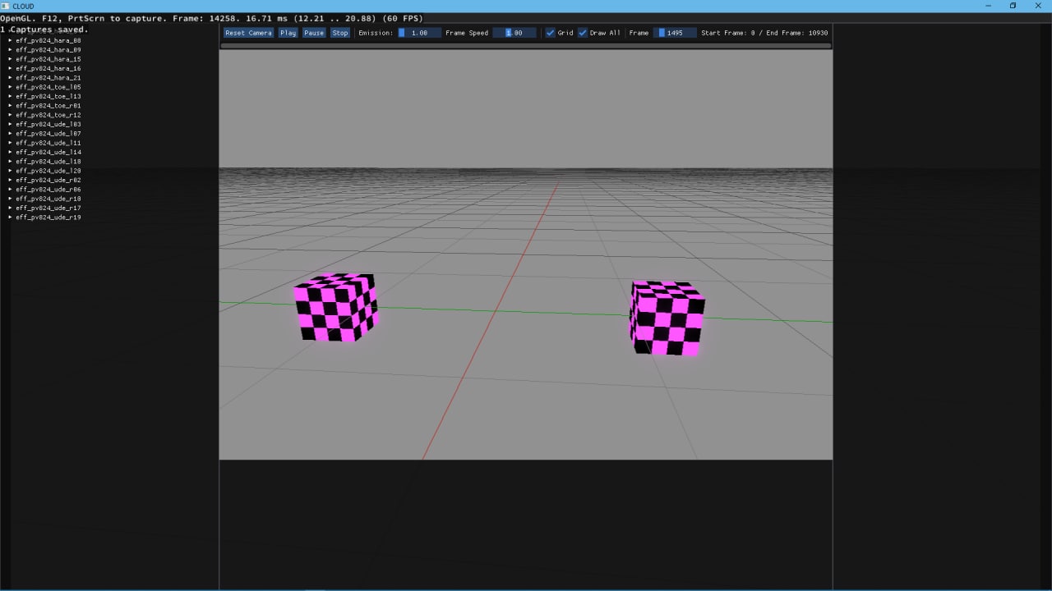1052x591 pixels.
Task: Pause the animation with the Pause button
Action: click(x=314, y=33)
